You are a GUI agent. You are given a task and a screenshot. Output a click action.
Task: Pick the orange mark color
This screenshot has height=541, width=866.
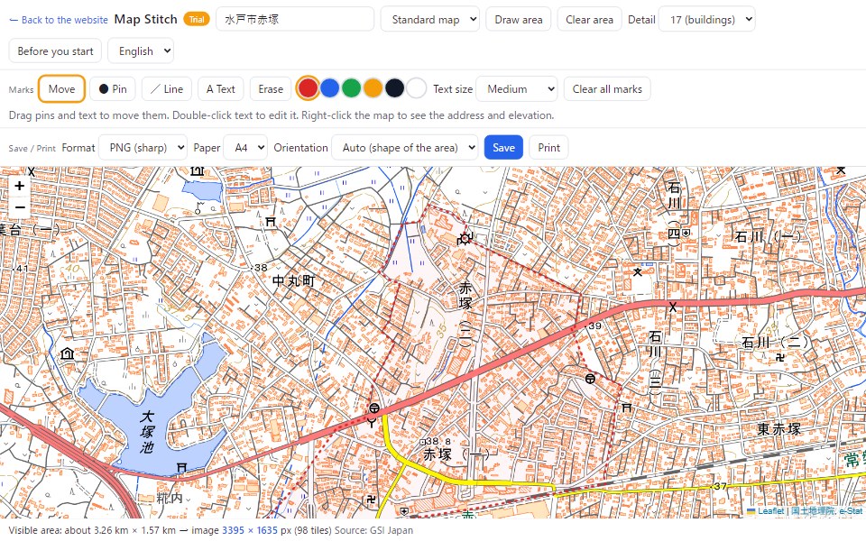click(x=373, y=88)
